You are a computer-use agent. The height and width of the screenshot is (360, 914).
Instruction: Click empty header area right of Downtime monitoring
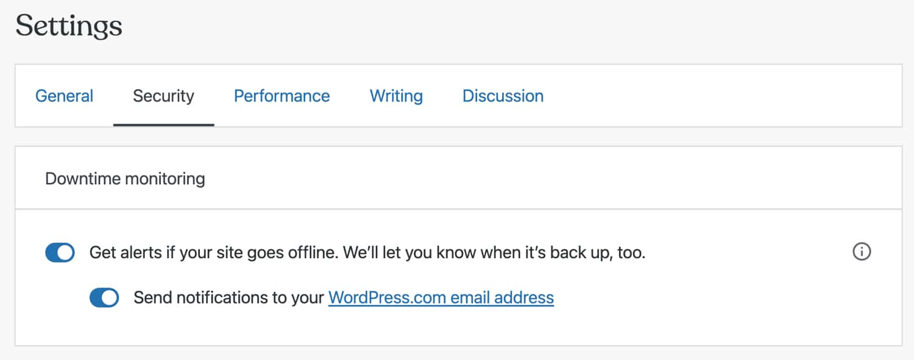point(548,178)
